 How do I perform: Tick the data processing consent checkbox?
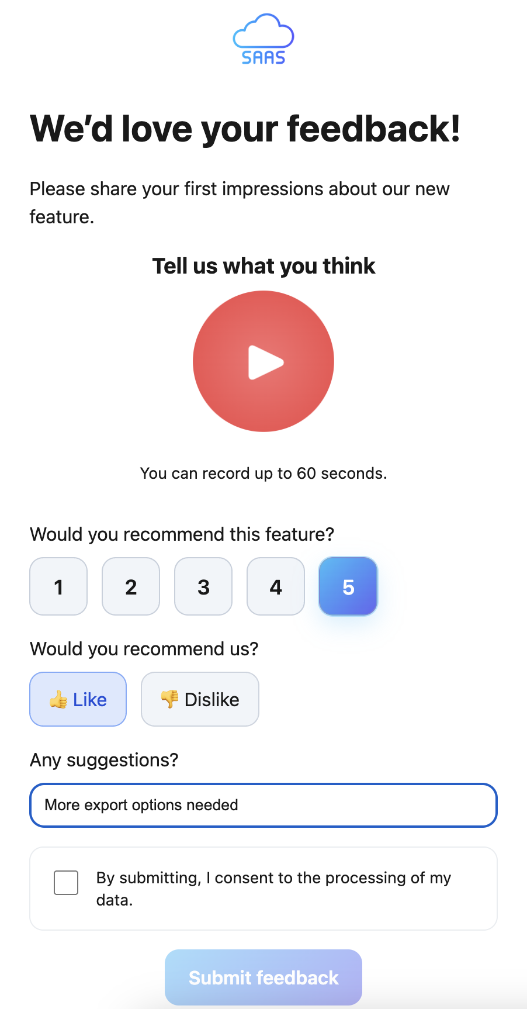click(x=66, y=883)
